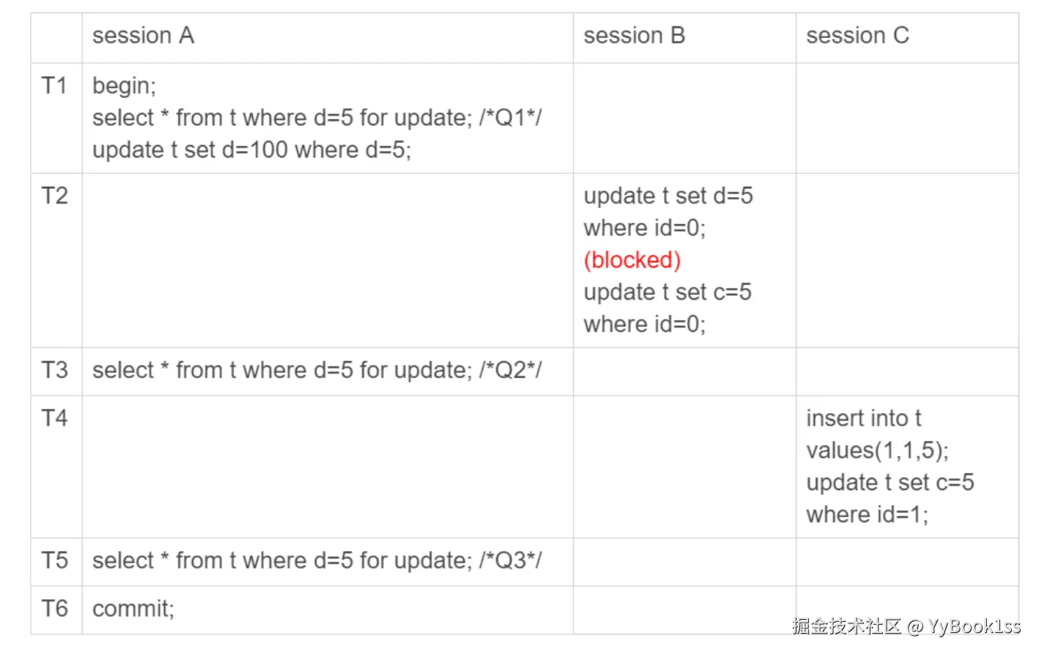Click the YyBook1ss watermark text
The height and width of the screenshot is (655, 1039).
(x=974, y=626)
